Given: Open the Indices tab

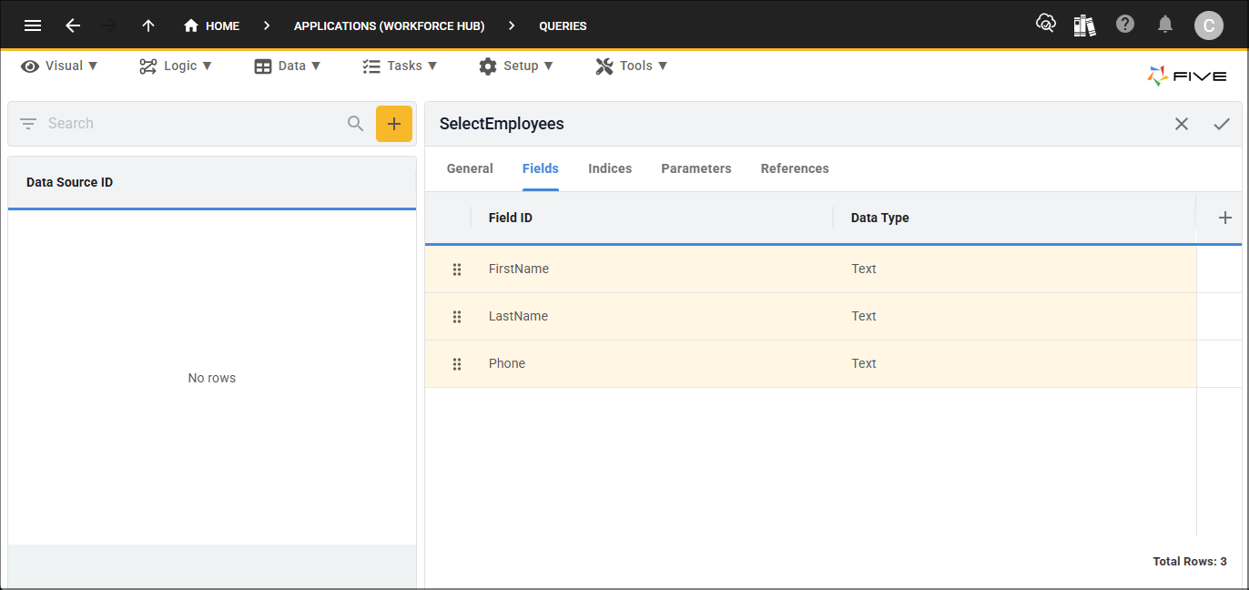Looking at the screenshot, I should [610, 168].
